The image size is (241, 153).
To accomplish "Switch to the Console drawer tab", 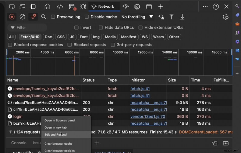I will (19, 143).
